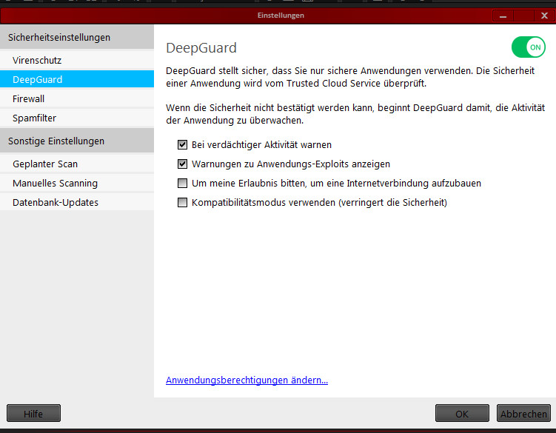Open the Geplanter Scan settings

[77, 164]
